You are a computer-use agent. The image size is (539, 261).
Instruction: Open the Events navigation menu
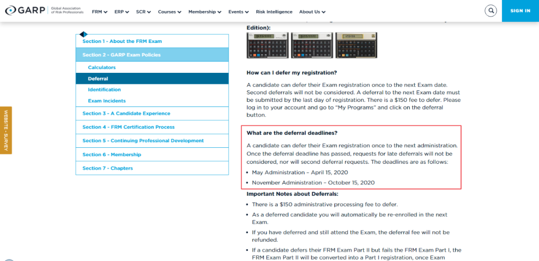(239, 11)
